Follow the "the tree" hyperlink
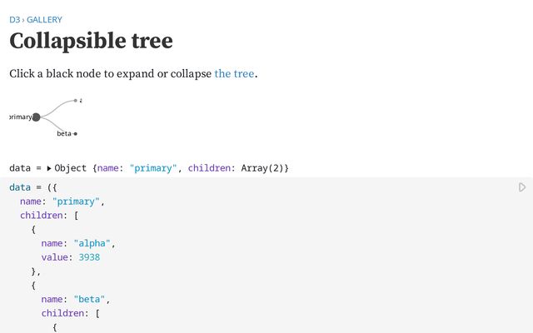The image size is (533, 333). point(234,74)
